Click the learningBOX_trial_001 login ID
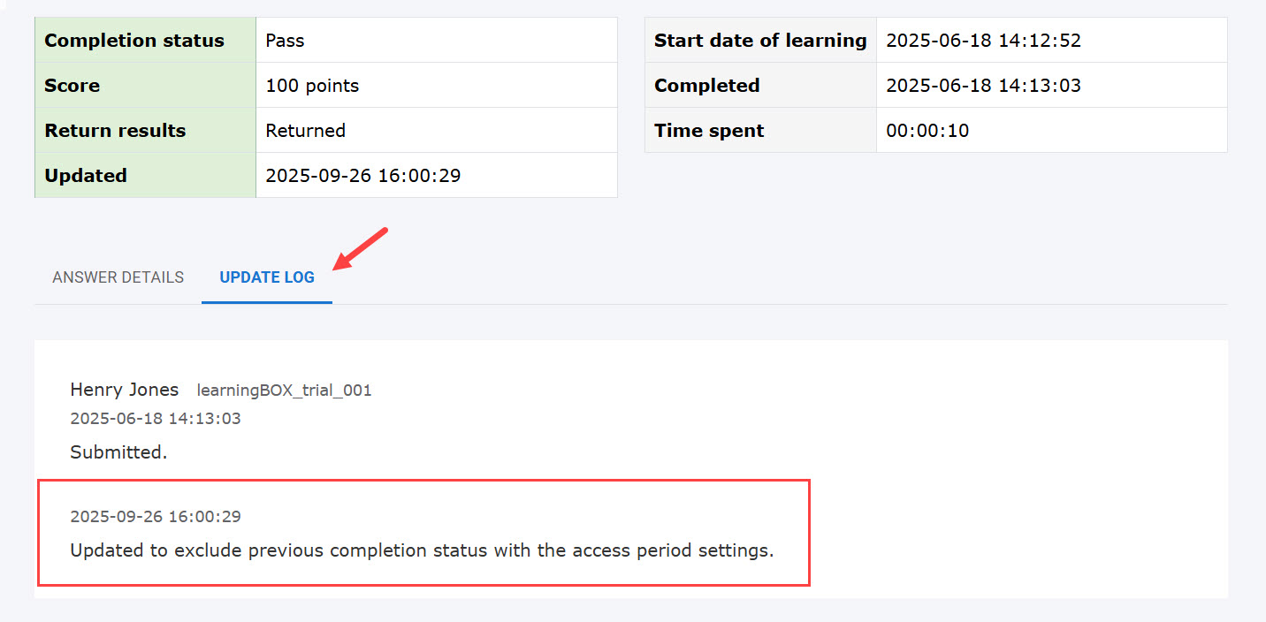The height and width of the screenshot is (622, 1266). (x=284, y=391)
